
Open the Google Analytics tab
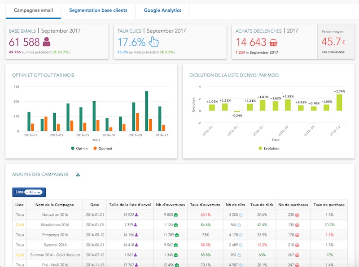coord(162,10)
